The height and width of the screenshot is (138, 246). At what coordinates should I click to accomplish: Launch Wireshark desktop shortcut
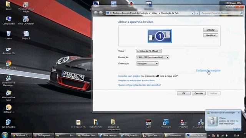point(166,124)
